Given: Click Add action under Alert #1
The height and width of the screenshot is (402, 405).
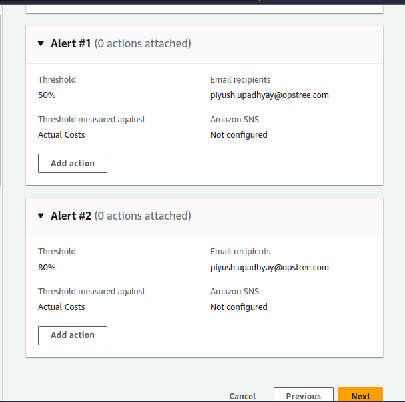Looking at the screenshot, I should point(73,164).
